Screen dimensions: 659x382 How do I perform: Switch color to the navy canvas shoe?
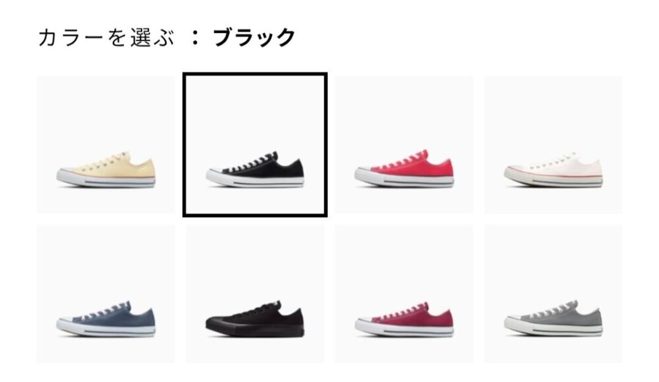106,294
